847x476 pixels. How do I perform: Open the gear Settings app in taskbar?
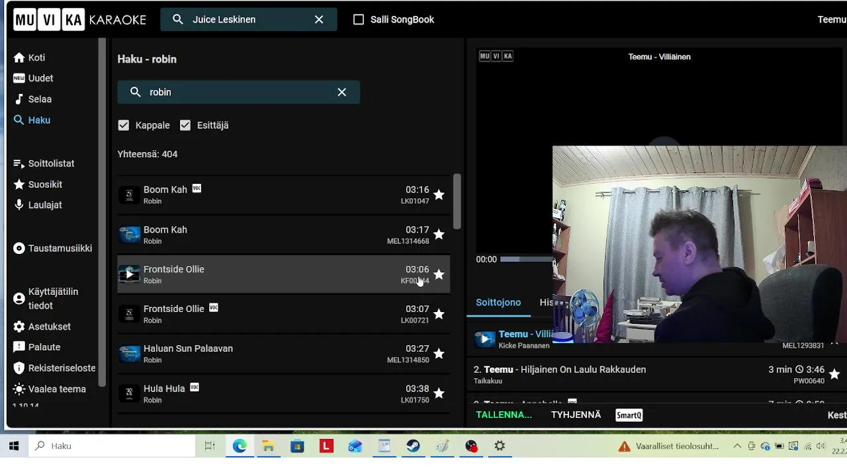click(500, 446)
